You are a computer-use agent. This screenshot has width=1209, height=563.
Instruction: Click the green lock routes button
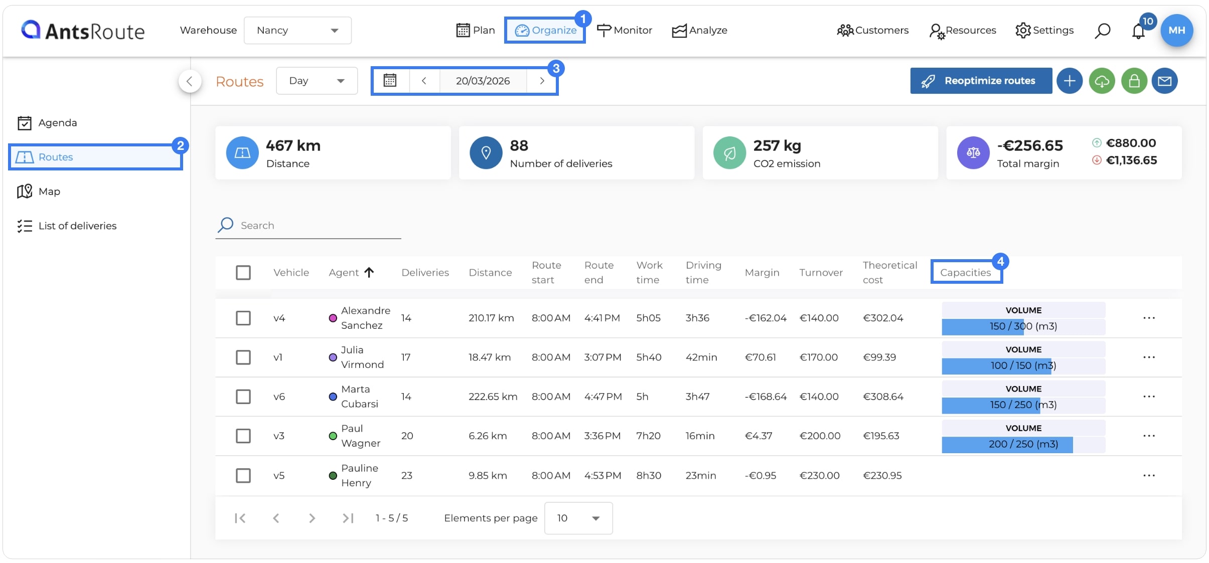pyautogui.click(x=1134, y=81)
